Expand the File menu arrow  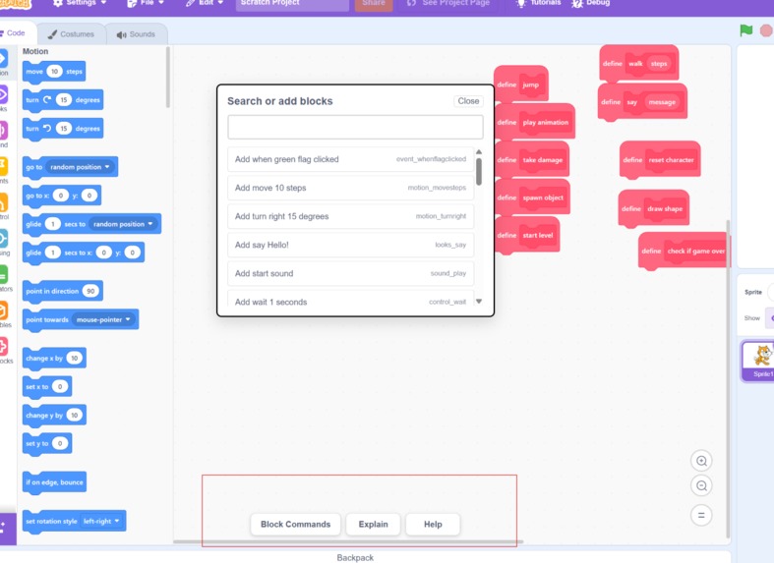[161, 3]
